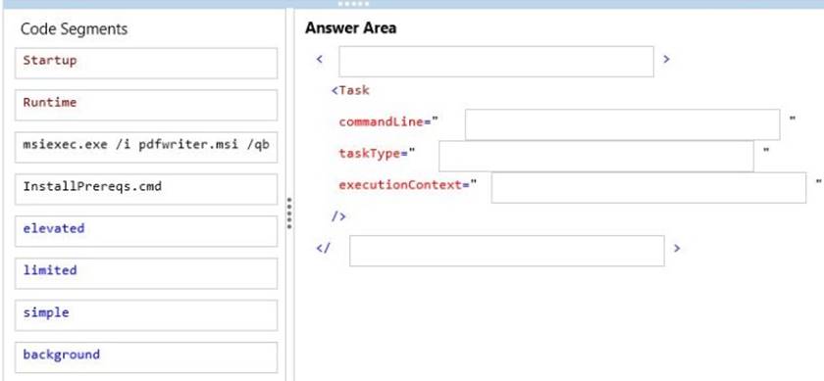Select the Startup code segment
824x381 pixels.
[146, 63]
